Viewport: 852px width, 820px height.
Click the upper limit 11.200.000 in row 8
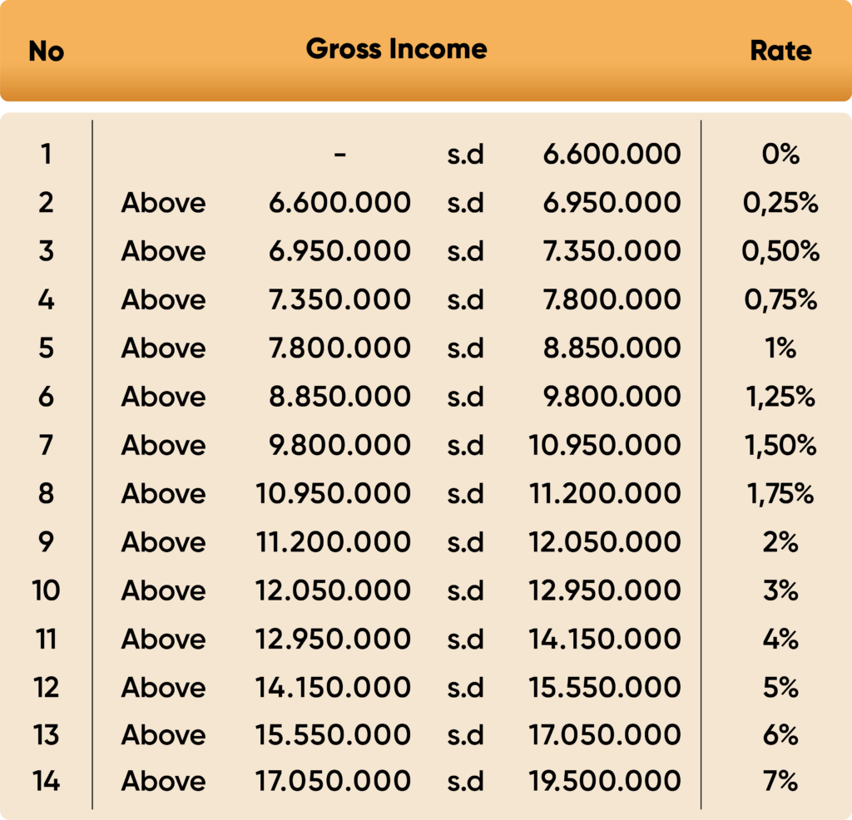click(605, 494)
